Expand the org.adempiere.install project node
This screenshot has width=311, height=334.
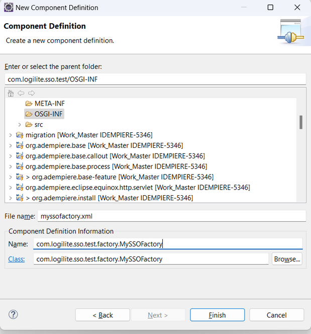tap(11, 198)
